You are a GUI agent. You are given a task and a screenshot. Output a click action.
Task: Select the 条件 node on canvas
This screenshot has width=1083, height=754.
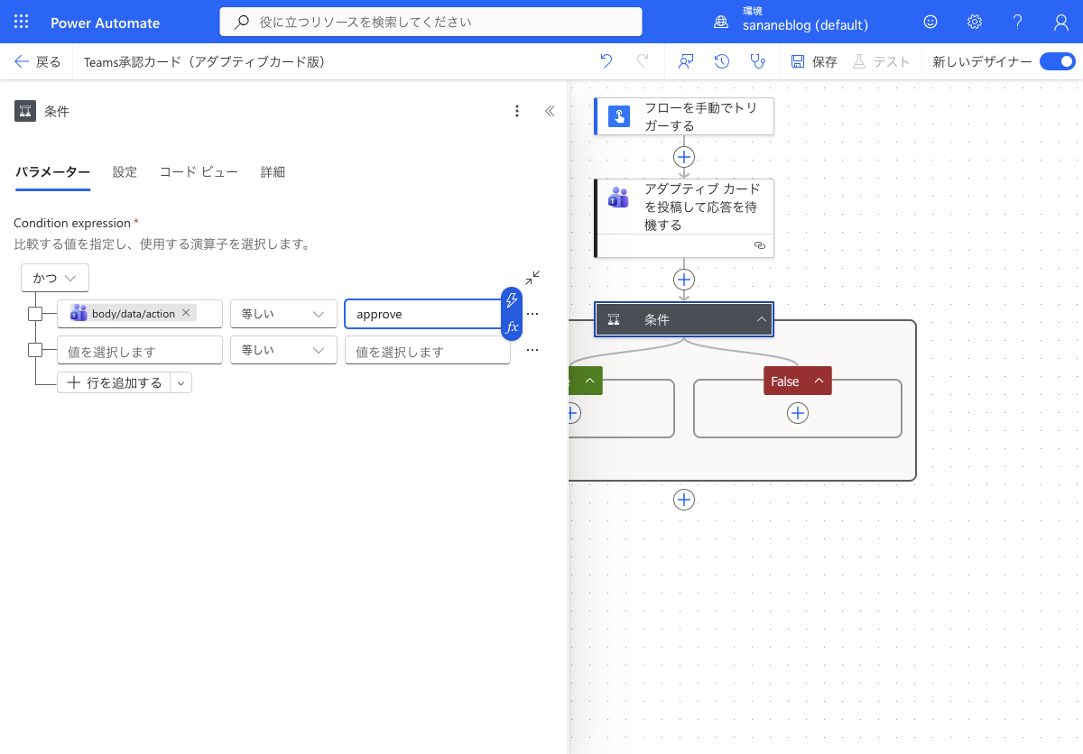[x=684, y=319]
